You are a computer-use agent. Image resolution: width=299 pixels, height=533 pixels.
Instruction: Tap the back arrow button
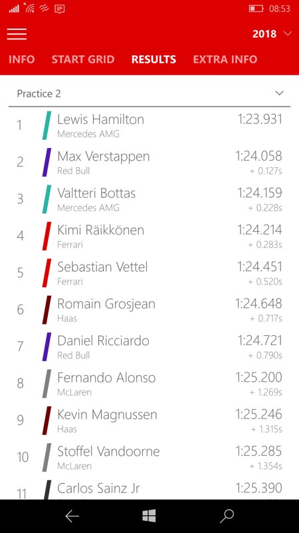coord(72,516)
